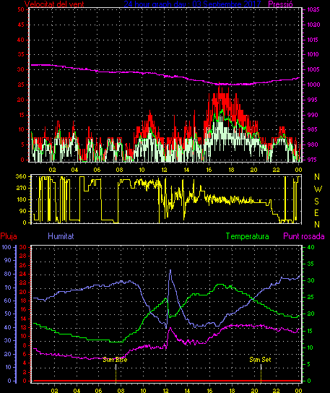Select the green 'Temperatura' legend label
Viewport: 330px width, 393px height.
[247, 236]
